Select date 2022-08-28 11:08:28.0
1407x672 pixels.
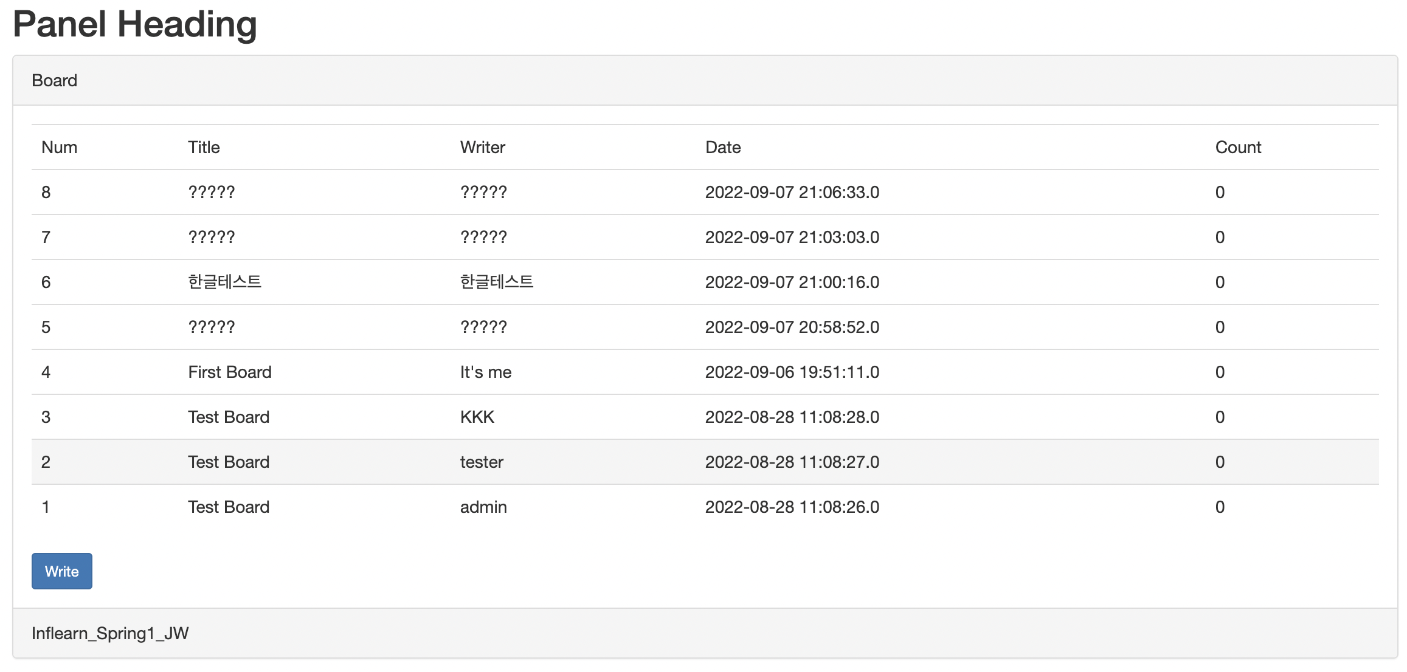(x=792, y=417)
